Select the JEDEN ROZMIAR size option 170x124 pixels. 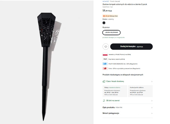(x=111, y=32)
